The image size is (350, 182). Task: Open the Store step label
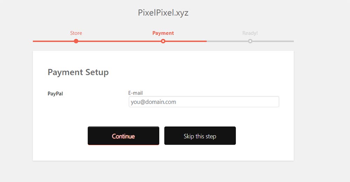click(x=76, y=33)
